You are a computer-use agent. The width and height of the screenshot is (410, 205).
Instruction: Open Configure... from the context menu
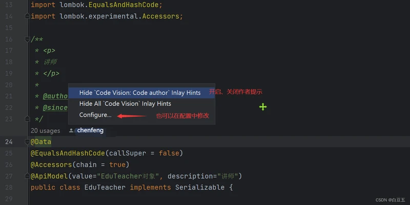(95, 115)
